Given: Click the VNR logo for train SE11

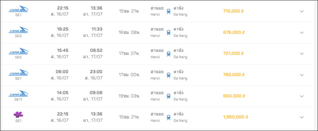Looking at the screenshot, I should pyautogui.click(x=18, y=93).
